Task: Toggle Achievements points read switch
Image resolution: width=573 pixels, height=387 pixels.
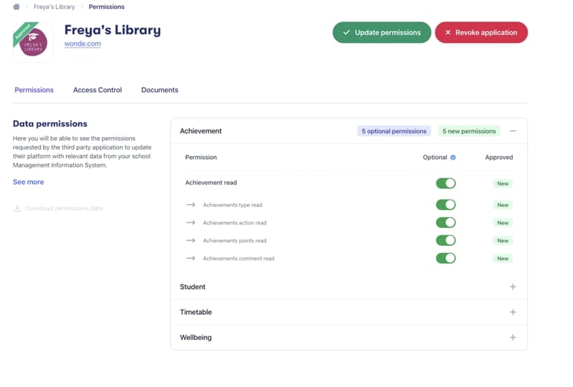Action: point(446,240)
